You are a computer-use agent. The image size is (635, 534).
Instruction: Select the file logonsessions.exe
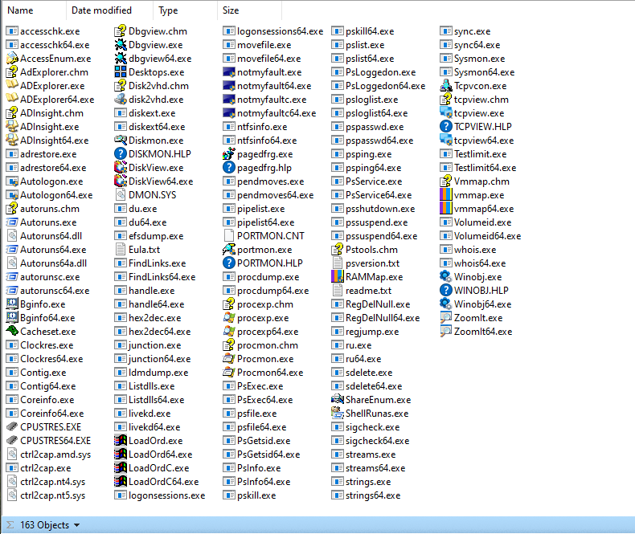click(x=160, y=495)
